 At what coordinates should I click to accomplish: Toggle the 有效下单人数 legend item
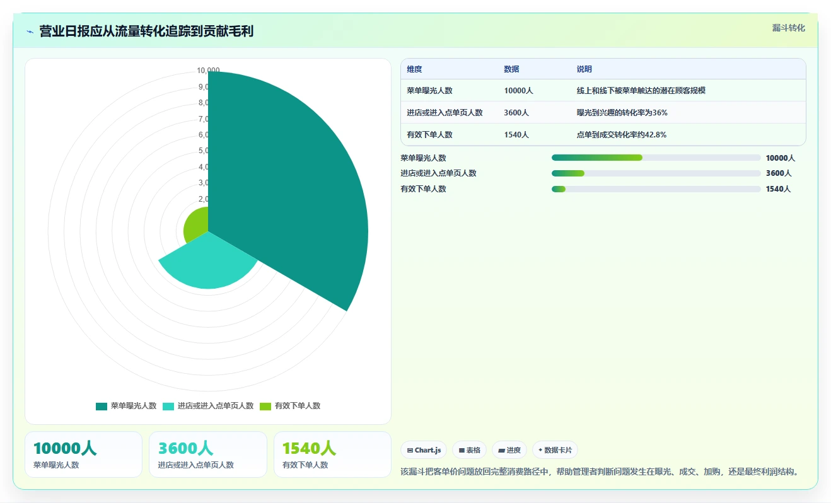pyautogui.click(x=290, y=406)
